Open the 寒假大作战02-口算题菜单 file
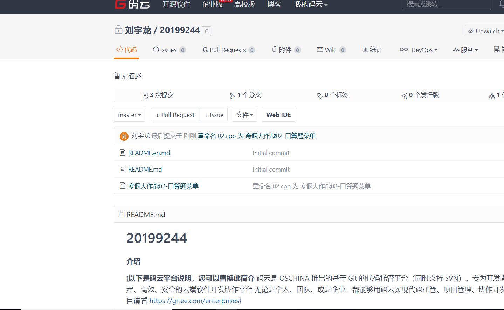The height and width of the screenshot is (310, 504). [163, 186]
